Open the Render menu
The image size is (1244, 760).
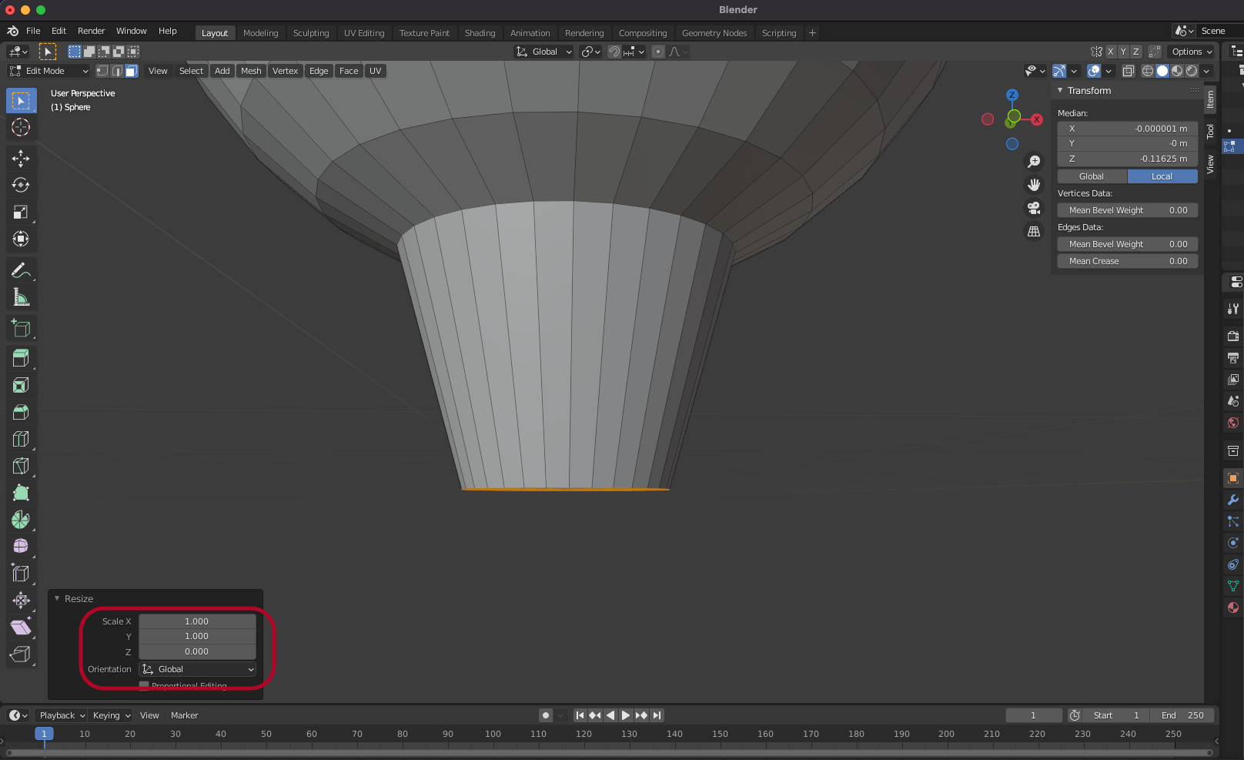pyautogui.click(x=91, y=31)
